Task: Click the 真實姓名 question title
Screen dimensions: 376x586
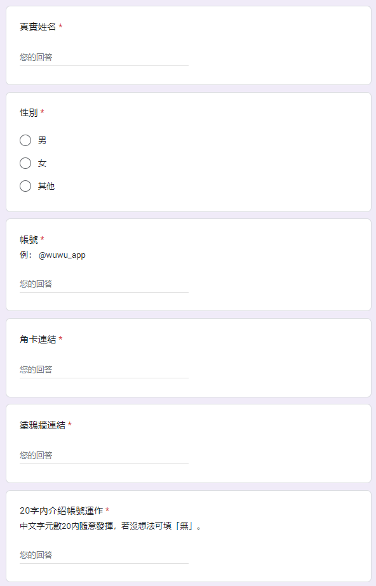Action: [x=37, y=27]
